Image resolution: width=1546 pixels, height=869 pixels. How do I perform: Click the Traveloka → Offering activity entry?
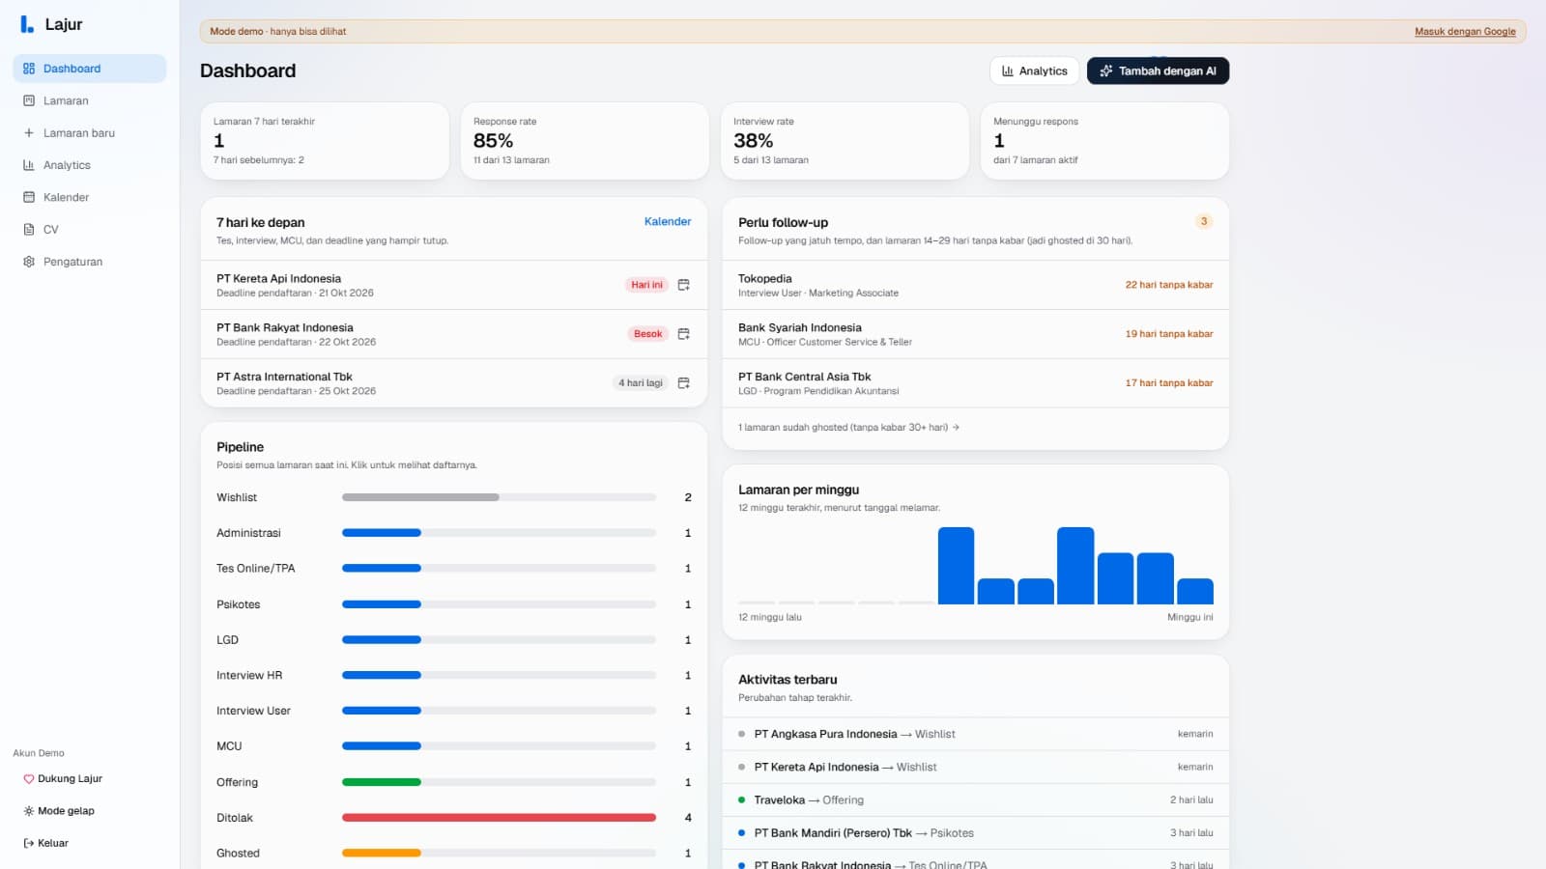click(x=975, y=799)
